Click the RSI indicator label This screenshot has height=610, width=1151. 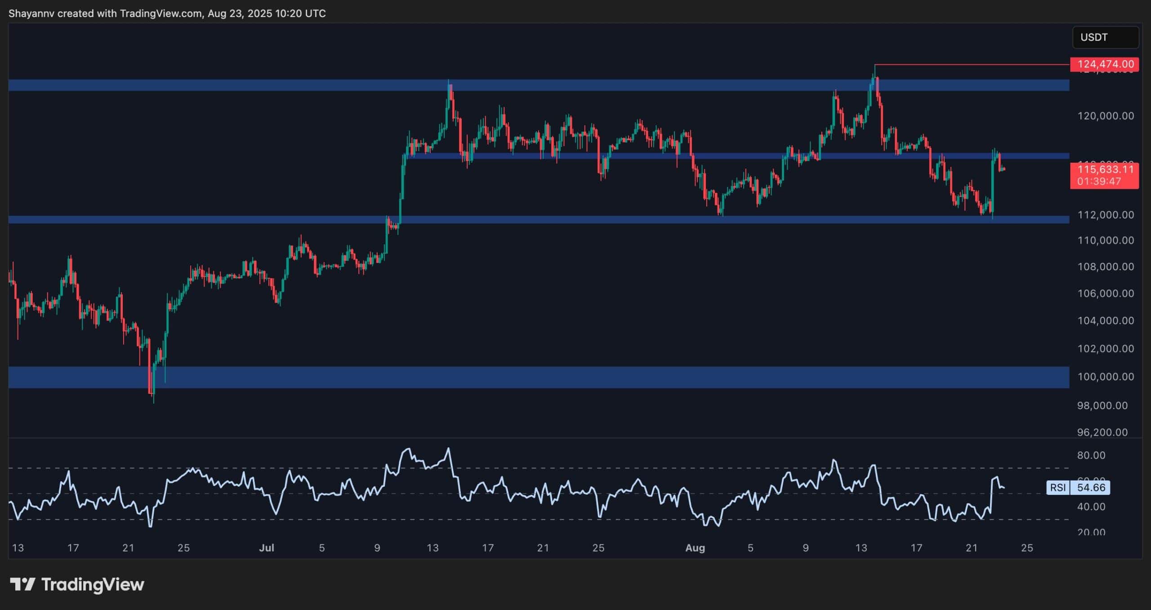point(1057,488)
